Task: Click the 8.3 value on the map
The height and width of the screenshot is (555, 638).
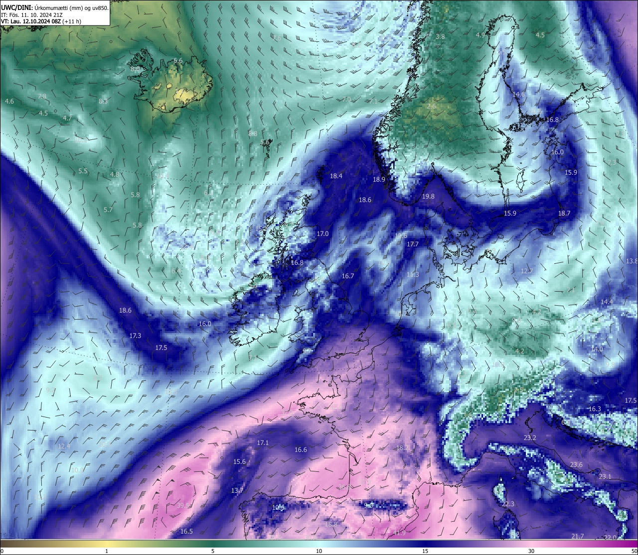Action: pyautogui.click(x=103, y=101)
